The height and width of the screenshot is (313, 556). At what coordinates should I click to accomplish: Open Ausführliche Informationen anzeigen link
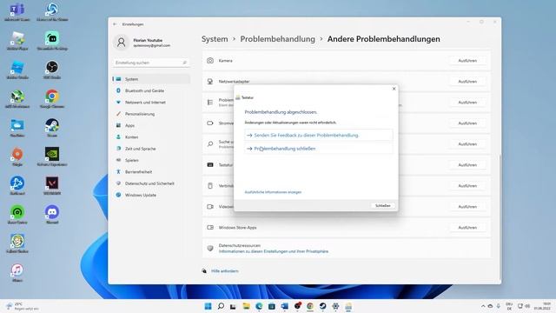click(273, 192)
